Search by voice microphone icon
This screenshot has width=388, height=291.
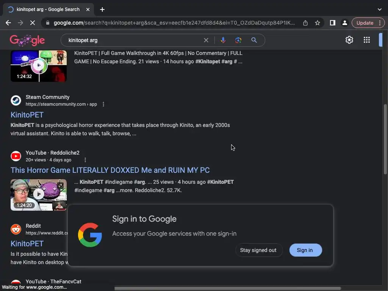pyautogui.click(x=223, y=40)
